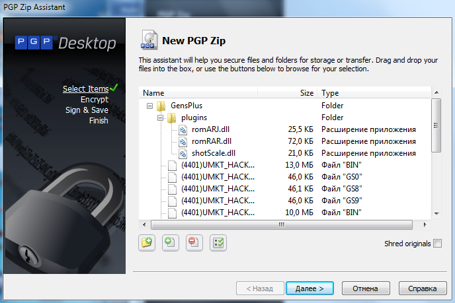Image resolution: width=455 pixels, height=303 pixels.
Task: Select the (4401)UMKT_HACK file of type GS9
Action: click(x=218, y=201)
